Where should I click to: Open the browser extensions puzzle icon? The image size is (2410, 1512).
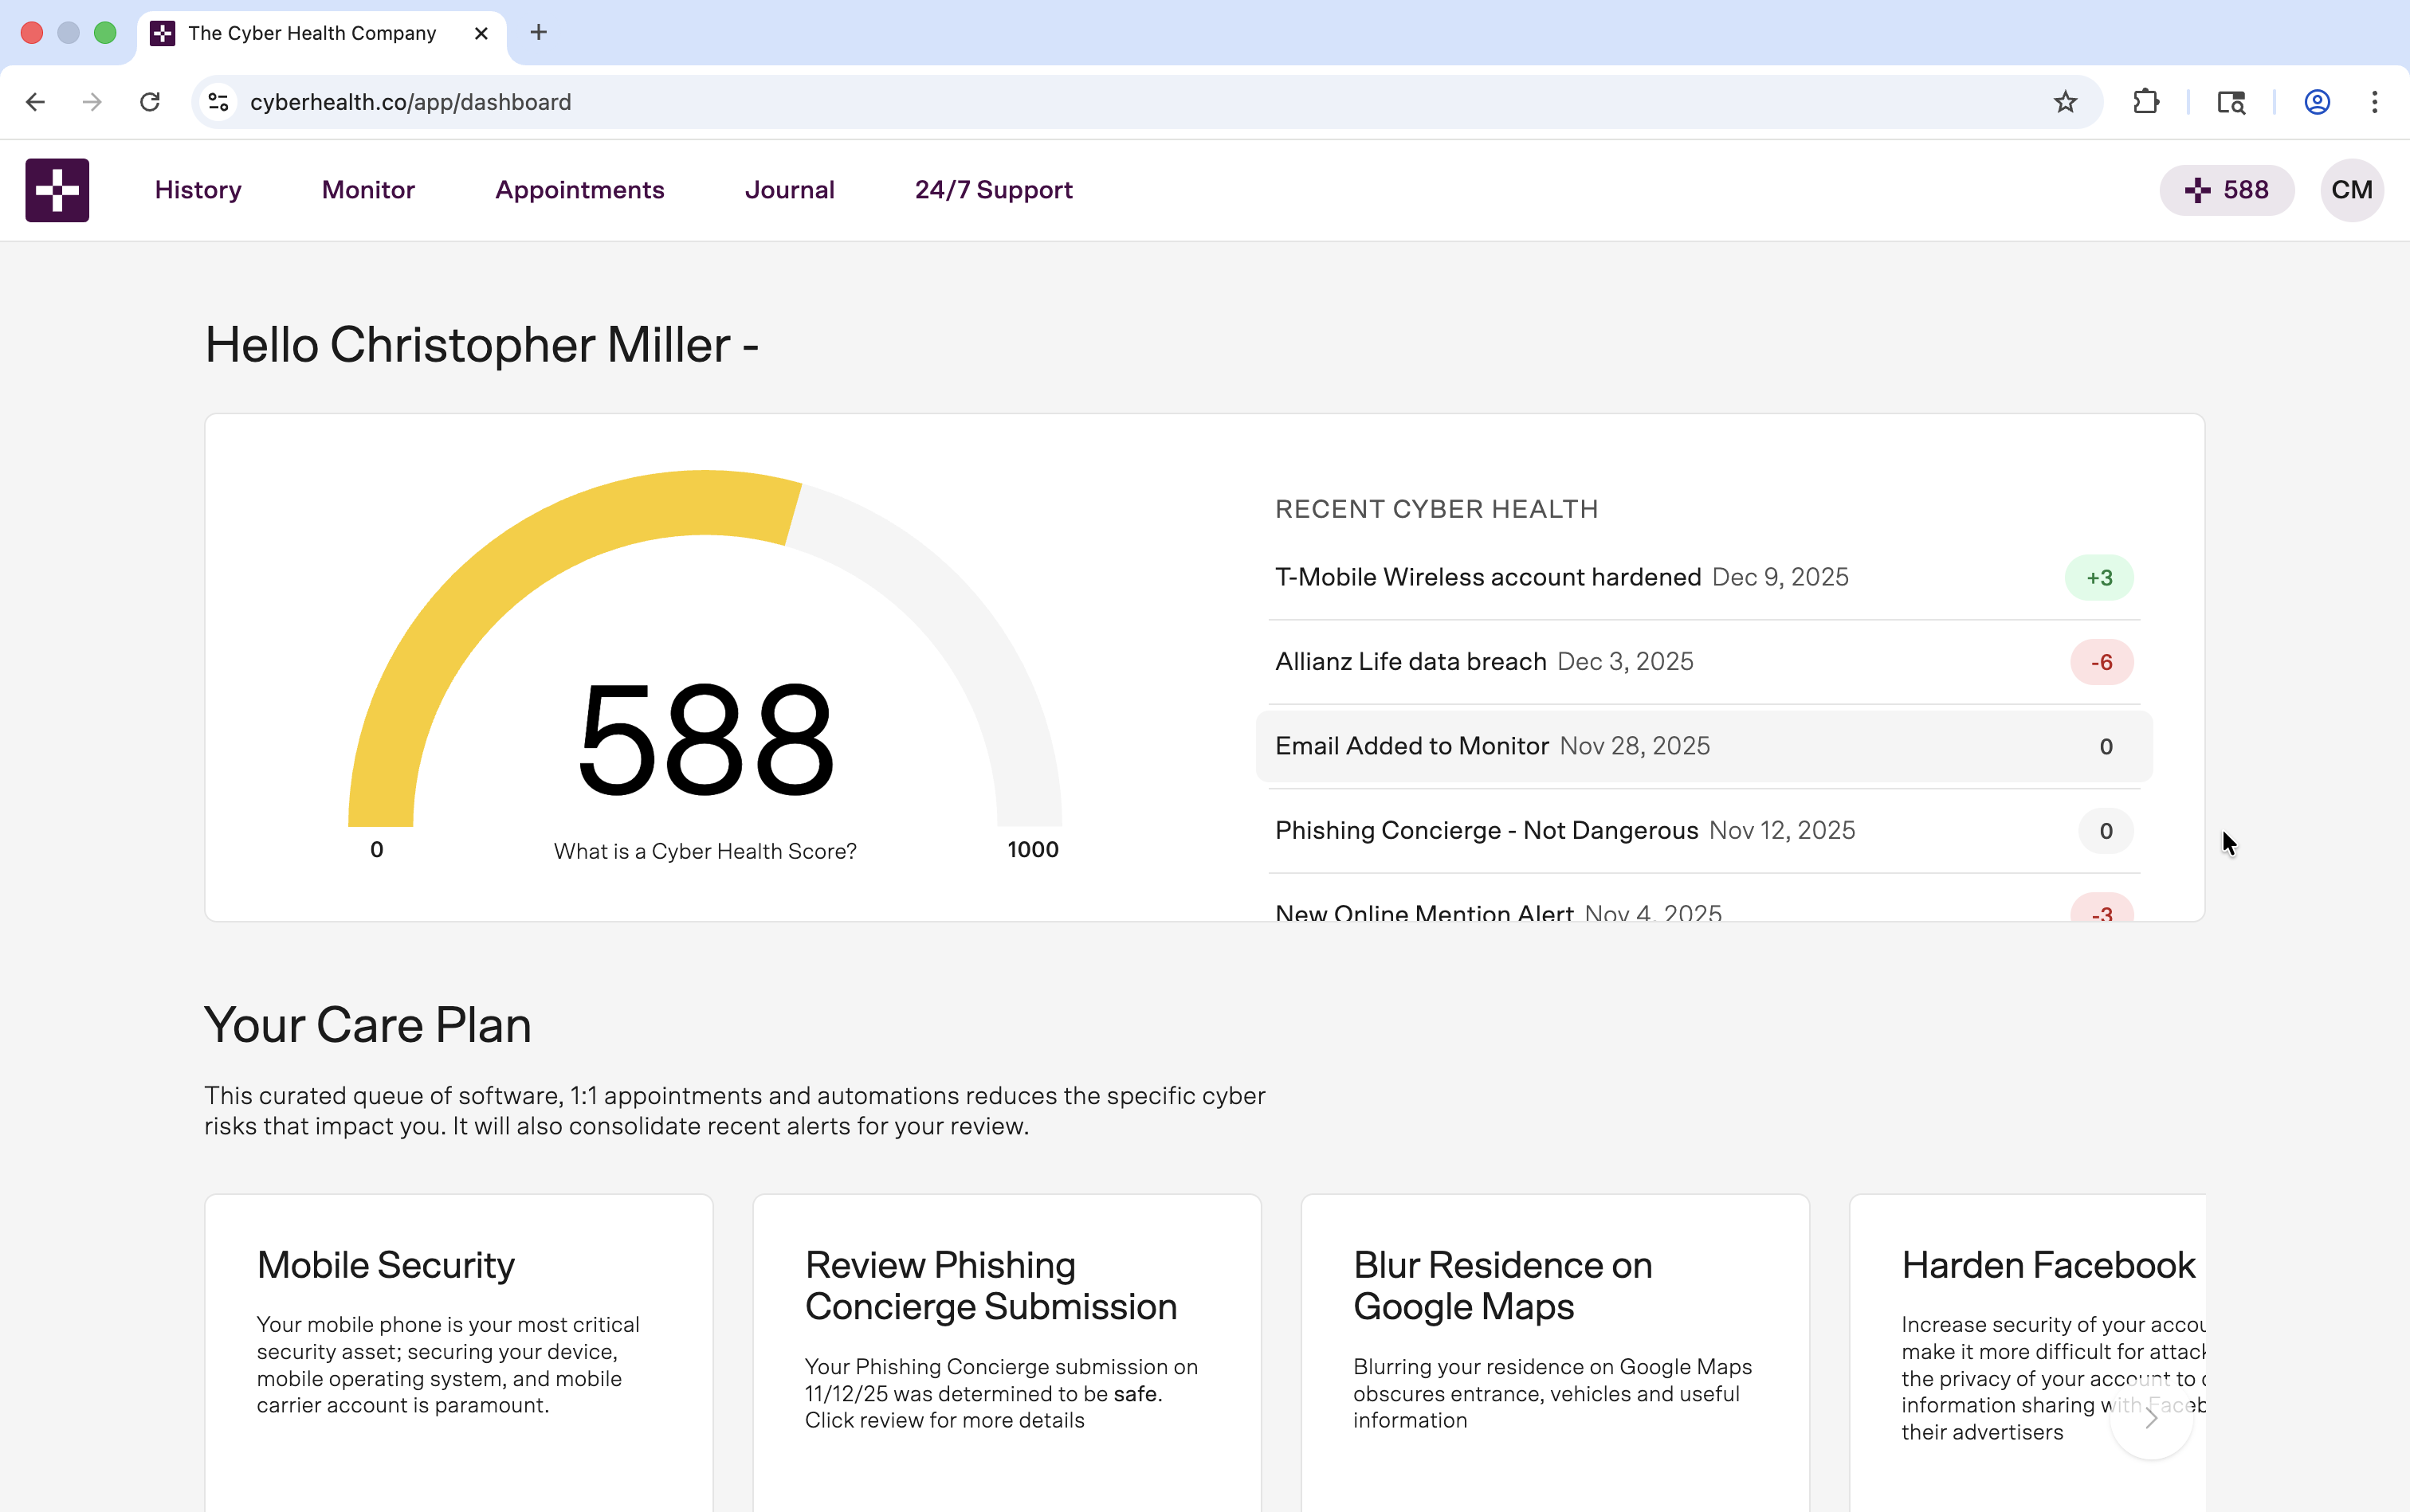point(2145,102)
